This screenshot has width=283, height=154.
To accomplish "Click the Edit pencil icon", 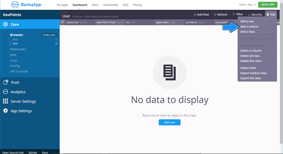I will [268, 15].
